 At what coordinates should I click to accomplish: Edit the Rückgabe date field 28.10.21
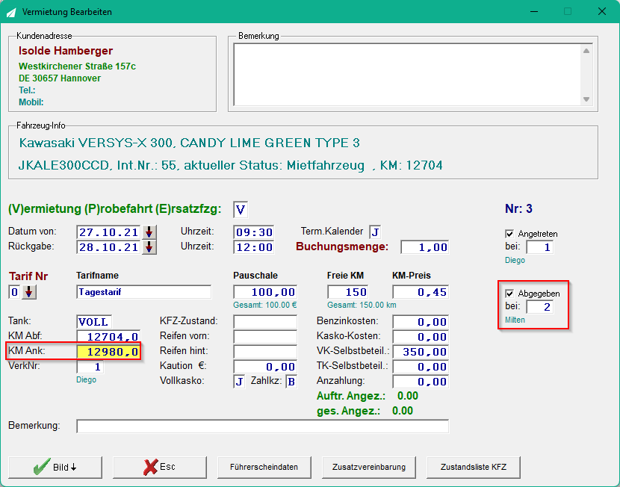[x=108, y=247]
